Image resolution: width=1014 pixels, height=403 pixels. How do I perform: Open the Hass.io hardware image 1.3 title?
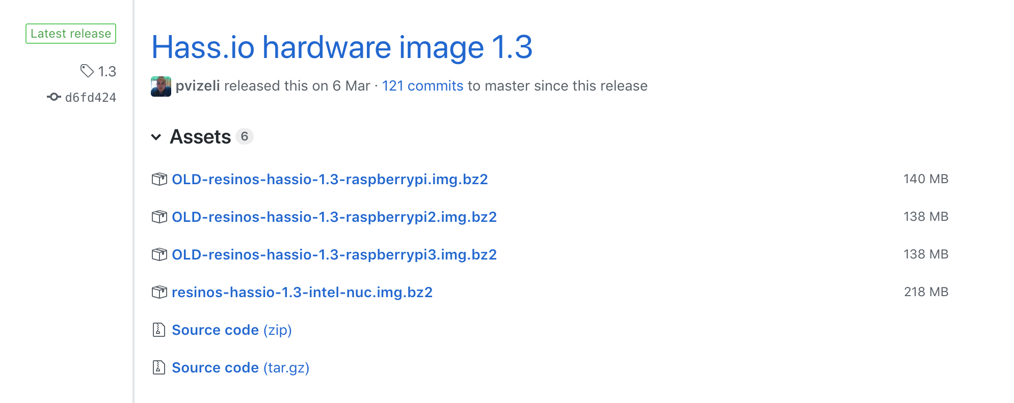click(342, 47)
